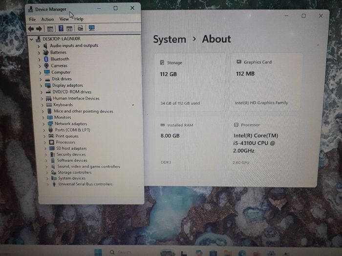342x256 pixels.
Task: Click the Network adapters icon
Action: pyautogui.click(x=50, y=124)
